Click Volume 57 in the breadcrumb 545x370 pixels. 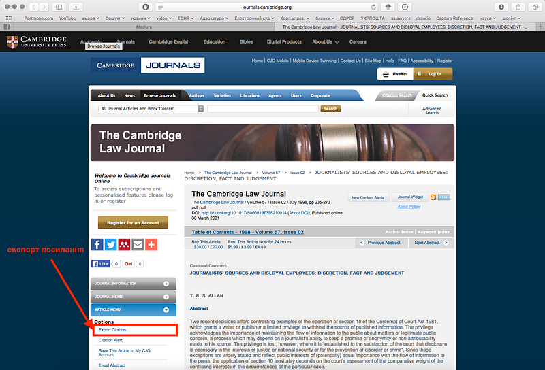coord(270,173)
